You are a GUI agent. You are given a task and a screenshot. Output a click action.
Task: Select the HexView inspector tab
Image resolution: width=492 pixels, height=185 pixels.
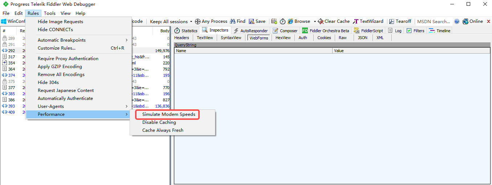pyautogui.click(x=283, y=38)
